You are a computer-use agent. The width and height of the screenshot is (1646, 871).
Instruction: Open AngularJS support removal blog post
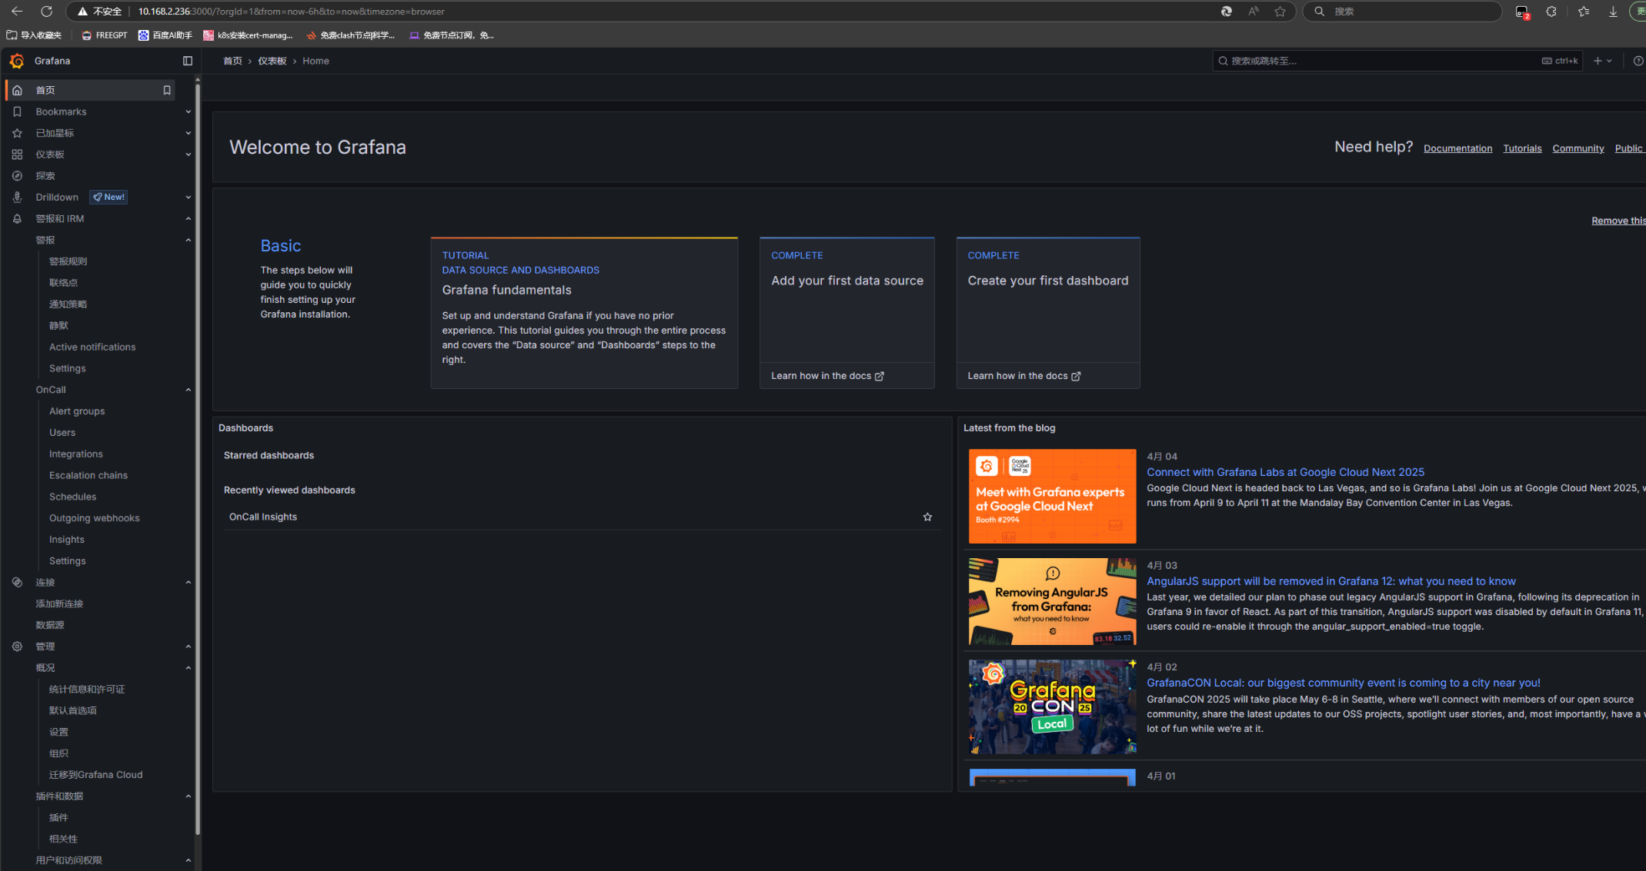click(x=1330, y=581)
